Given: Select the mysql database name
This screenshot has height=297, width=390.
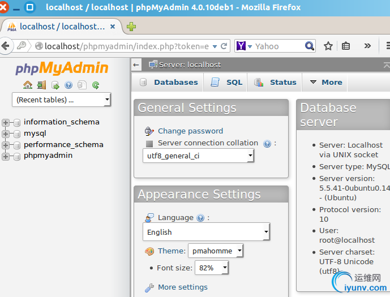Looking at the screenshot, I should (35, 134).
